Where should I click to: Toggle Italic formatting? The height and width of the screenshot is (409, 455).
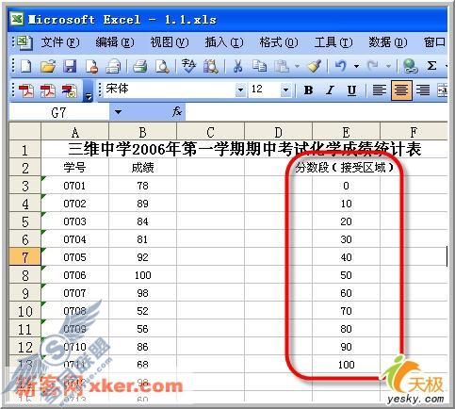click(x=330, y=90)
